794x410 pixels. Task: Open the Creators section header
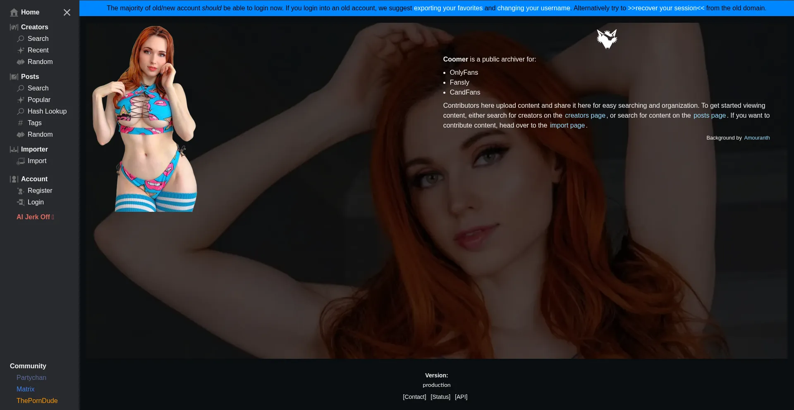coord(34,27)
